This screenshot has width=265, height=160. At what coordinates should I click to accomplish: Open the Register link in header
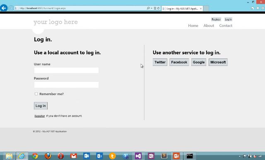pos(216,19)
